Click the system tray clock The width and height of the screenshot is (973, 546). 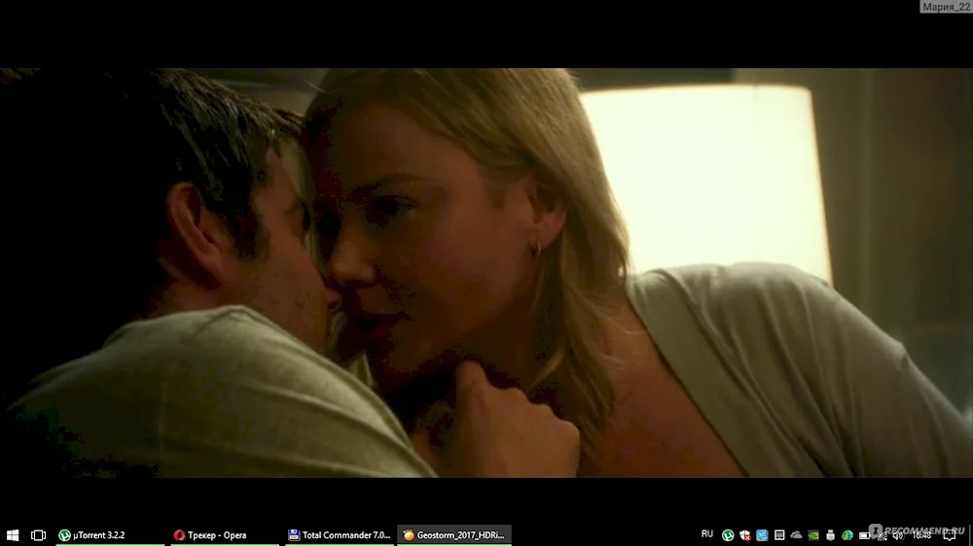(x=921, y=535)
